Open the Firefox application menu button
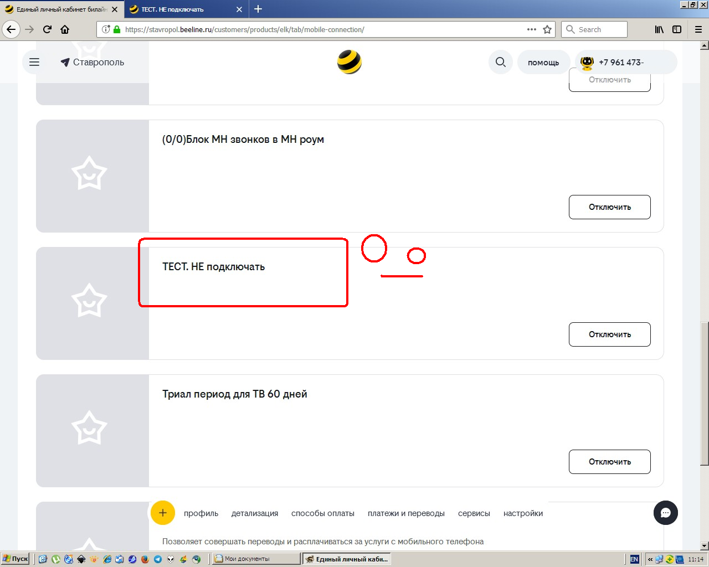The width and height of the screenshot is (709, 567). (698, 29)
